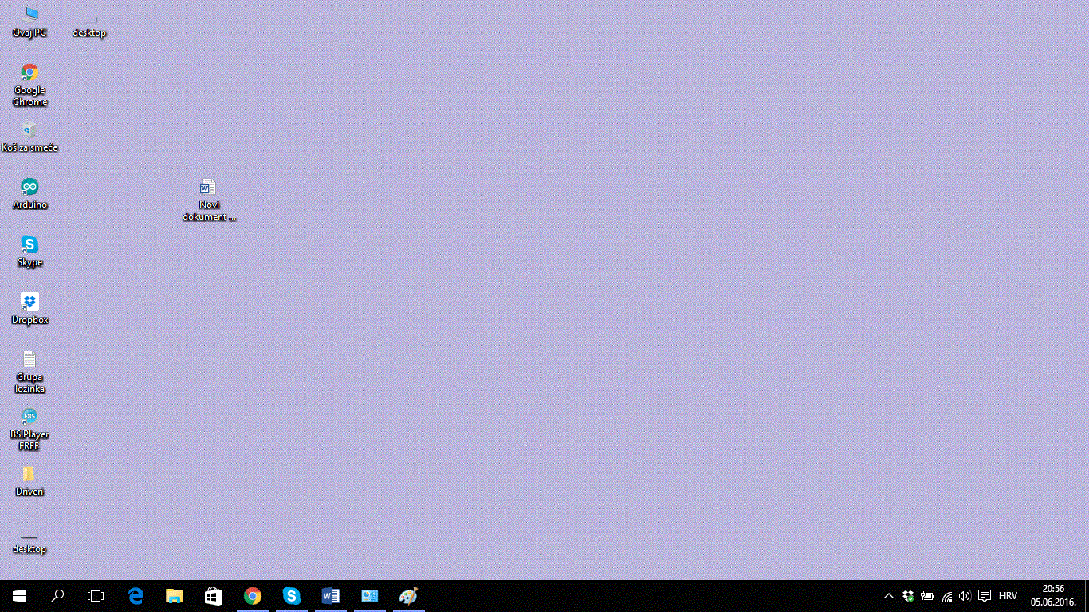The width and height of the screenshot is (1089, 612).
Task: Open the battery power status flyout
Action: pos(926,595)
